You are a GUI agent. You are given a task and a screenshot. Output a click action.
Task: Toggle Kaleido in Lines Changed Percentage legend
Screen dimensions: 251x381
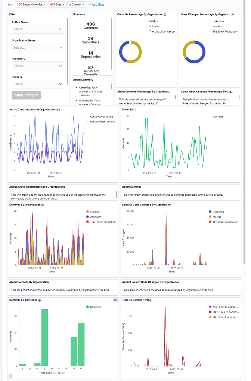[217, 27]
